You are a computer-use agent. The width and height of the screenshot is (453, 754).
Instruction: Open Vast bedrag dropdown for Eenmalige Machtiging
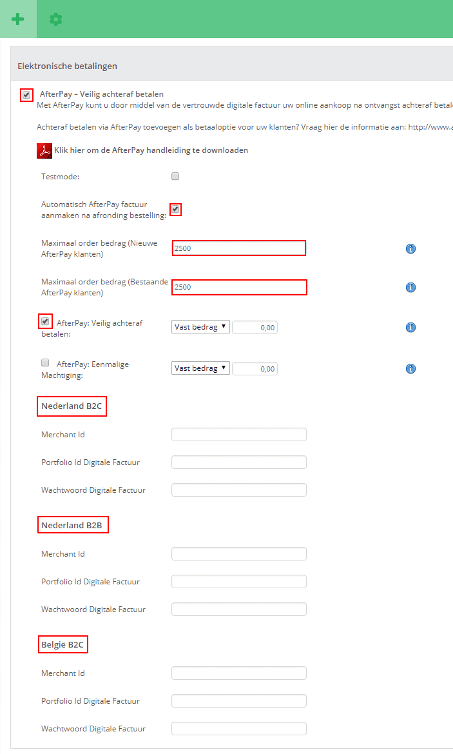tap(200, 368)
